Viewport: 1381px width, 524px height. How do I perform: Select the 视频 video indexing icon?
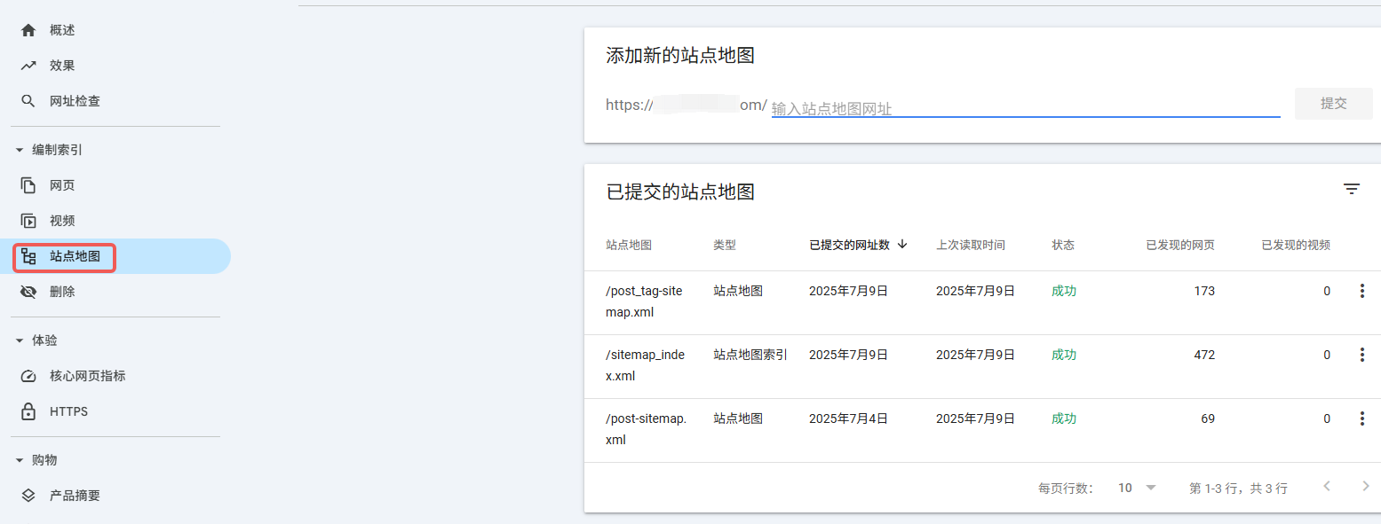pyautogui.click(x=28, y=220)
